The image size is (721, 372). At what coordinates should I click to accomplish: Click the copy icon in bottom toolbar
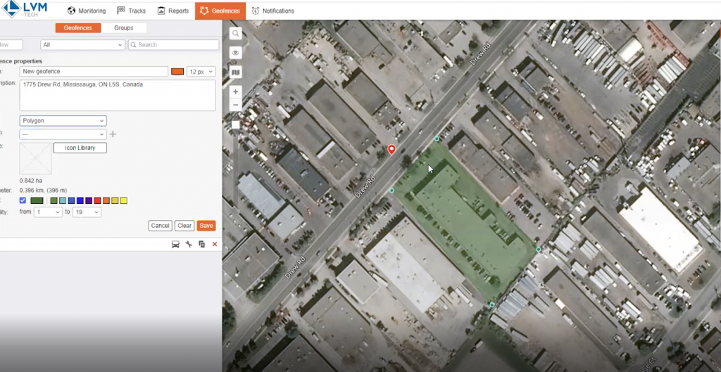201,244
